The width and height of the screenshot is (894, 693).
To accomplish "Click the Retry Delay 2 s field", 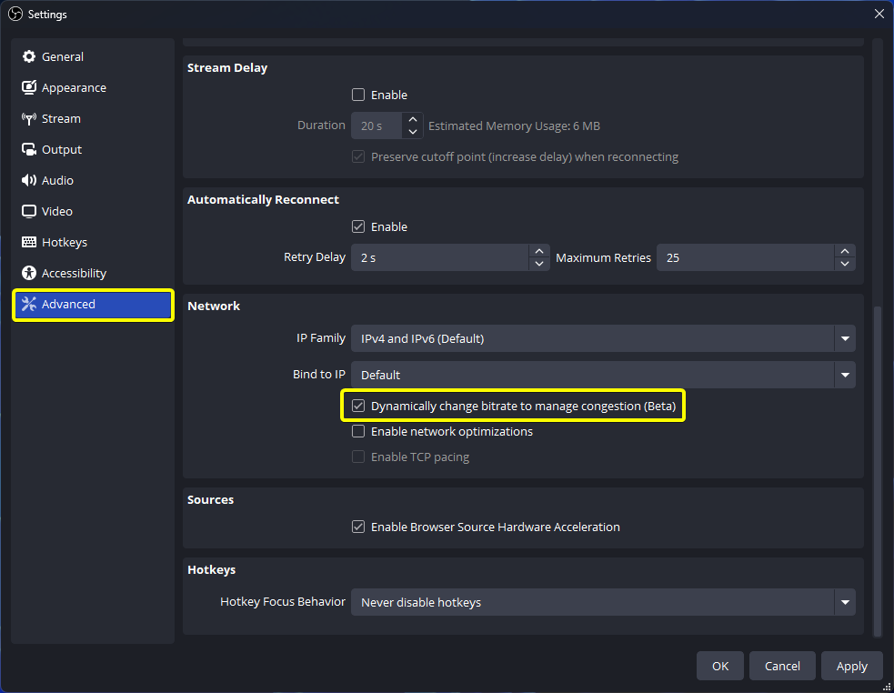I will click(x=440, y=257).
